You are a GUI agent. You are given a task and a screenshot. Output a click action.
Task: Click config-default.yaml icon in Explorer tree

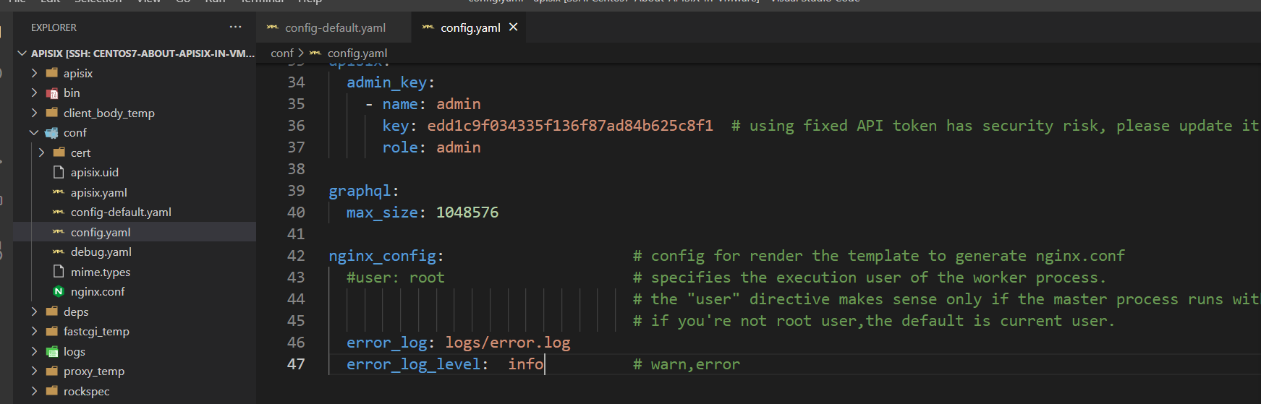coord(59,212)
